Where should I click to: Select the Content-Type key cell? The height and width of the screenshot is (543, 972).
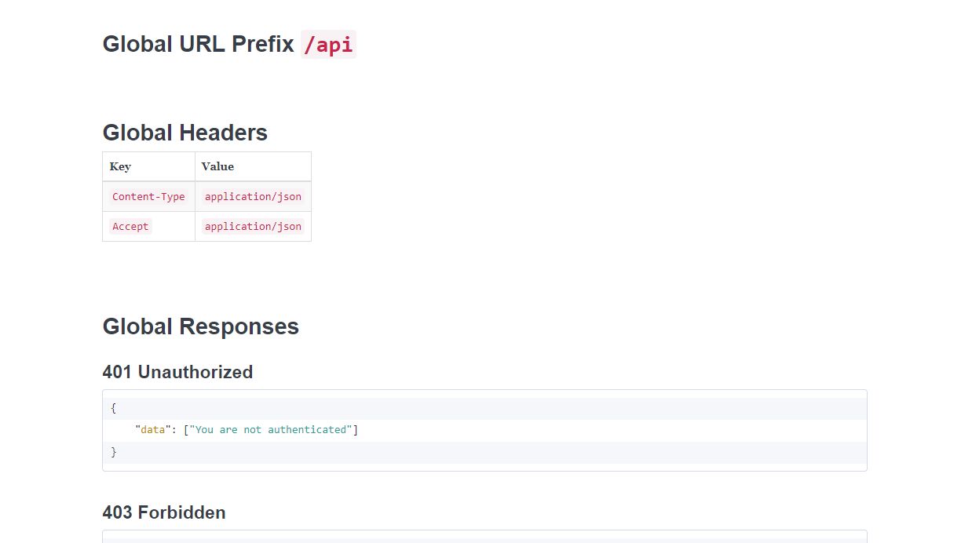tap(148, 197)
